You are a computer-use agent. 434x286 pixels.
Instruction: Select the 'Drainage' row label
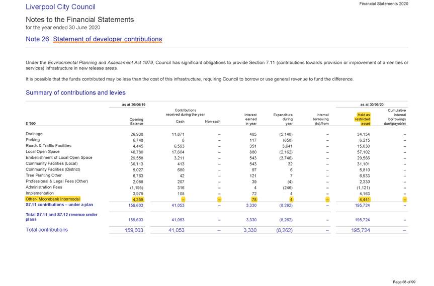pos(34,134)
